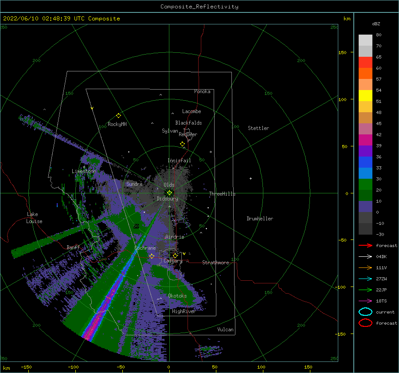Click the ThreeHills town label
Screen dimensions: 399x373
222,194
